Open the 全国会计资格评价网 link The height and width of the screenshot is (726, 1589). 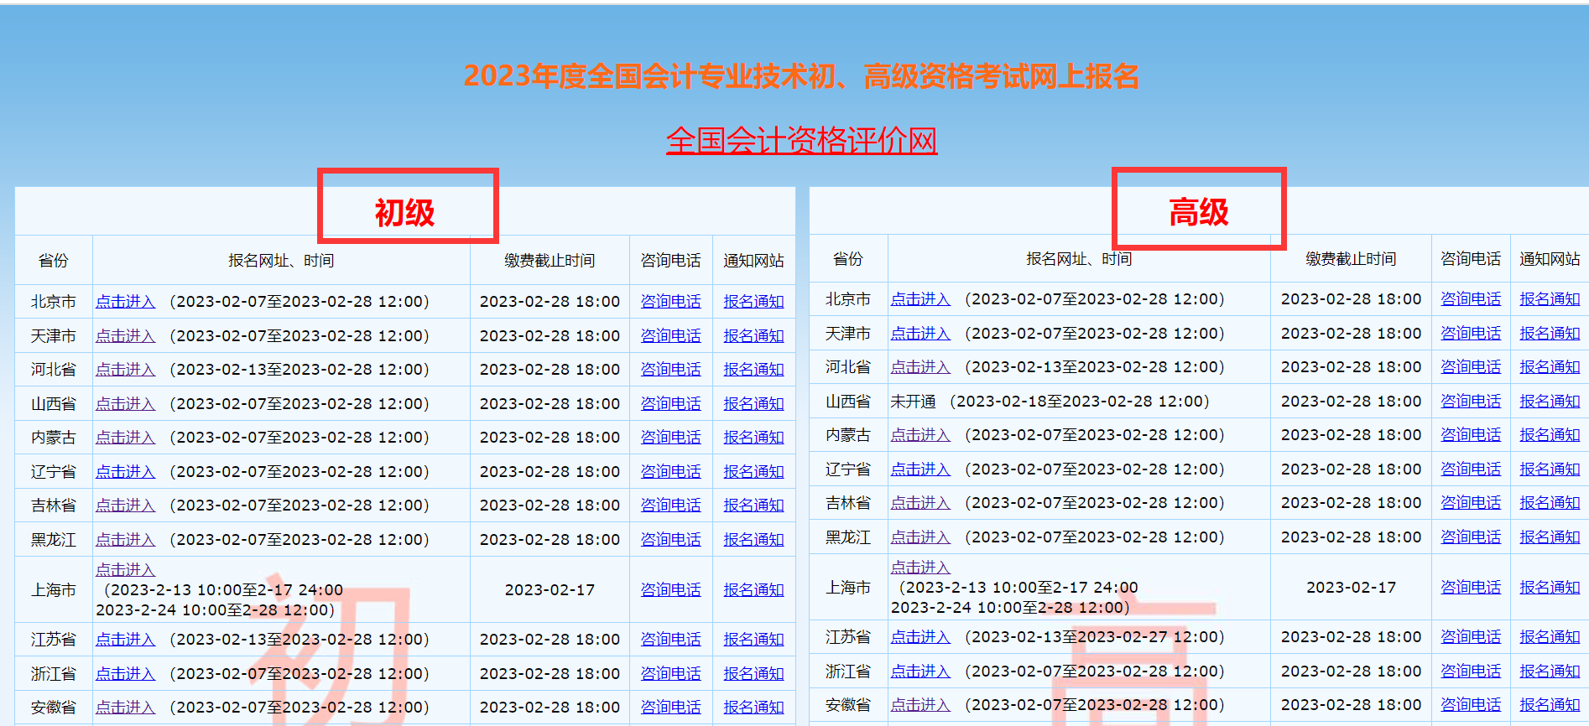coord(801,140)
